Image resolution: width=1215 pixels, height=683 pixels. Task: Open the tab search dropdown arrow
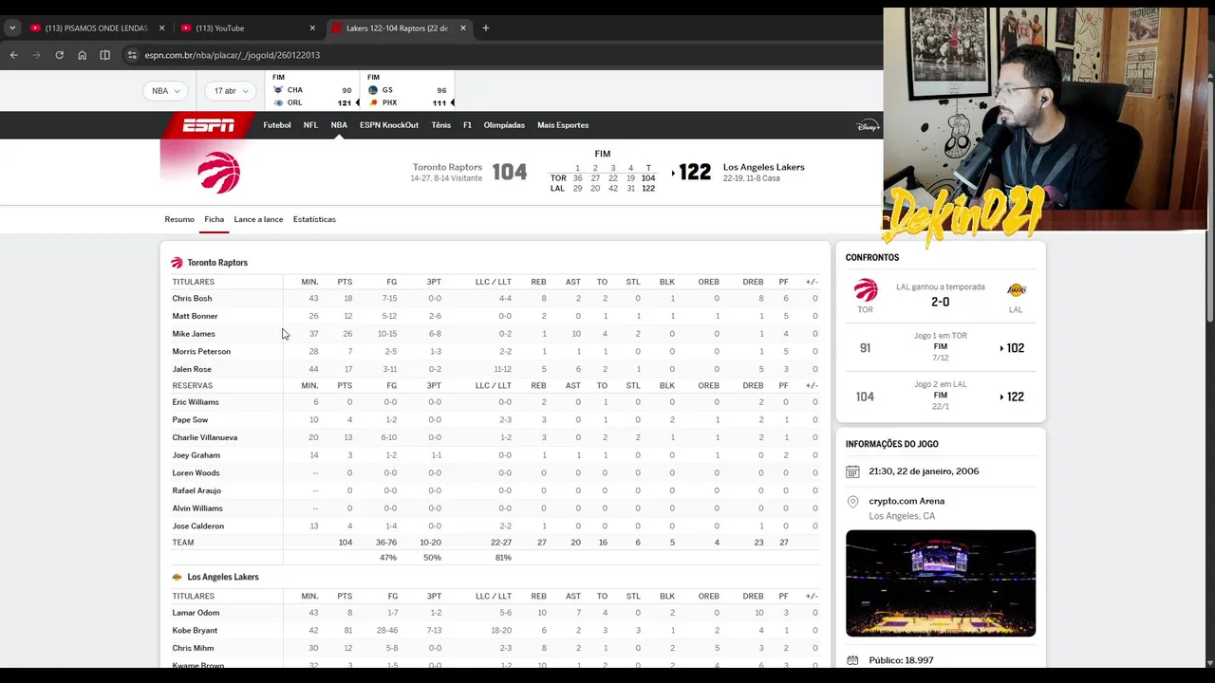coord(12,28)
